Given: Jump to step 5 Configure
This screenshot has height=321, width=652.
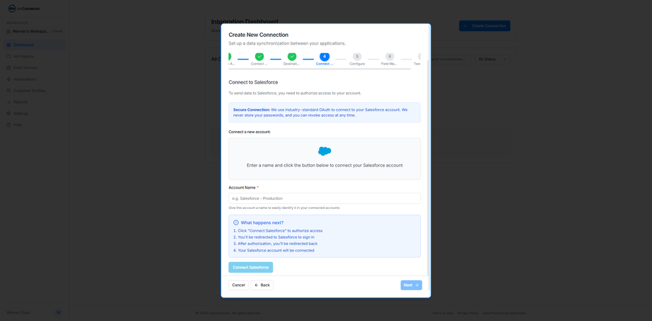Looking at the screenshot, I should pyautogui.click(x=357, y=57).
